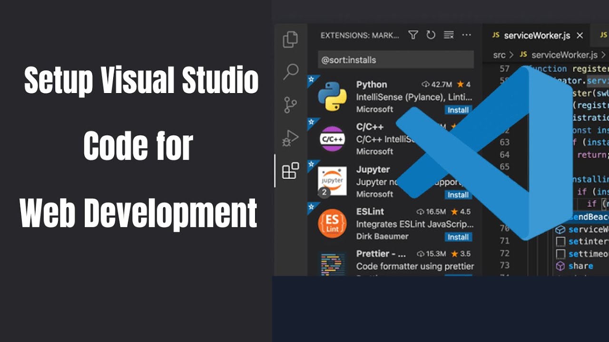Screen dimensions: 609x342
Task: Install the Python extension
Action: point(458,110)
